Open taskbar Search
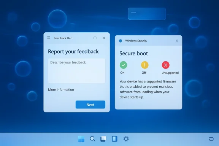The image size is (219, 146). [92, 139]
